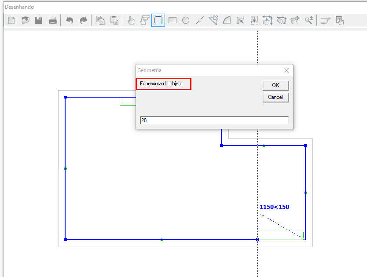This screenshot has width=367, height=277.
Task: Select the rounded corner fillet tool
Action: click(x=227, y=20)
